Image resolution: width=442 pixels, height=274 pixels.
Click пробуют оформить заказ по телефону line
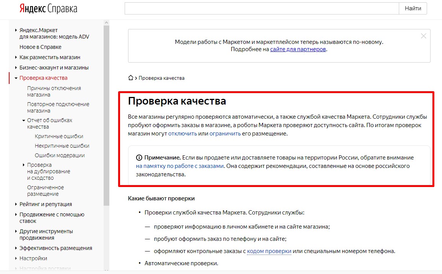tap(220, 239)
